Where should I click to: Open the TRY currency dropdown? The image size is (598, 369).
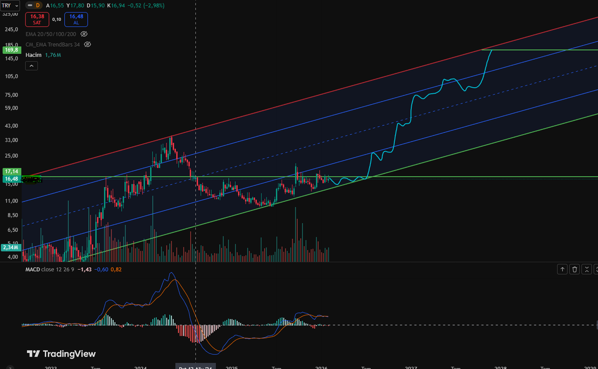point(9,5)
